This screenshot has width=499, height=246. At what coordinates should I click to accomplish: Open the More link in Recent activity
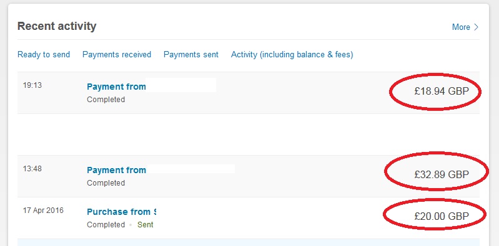click(461, 27)
